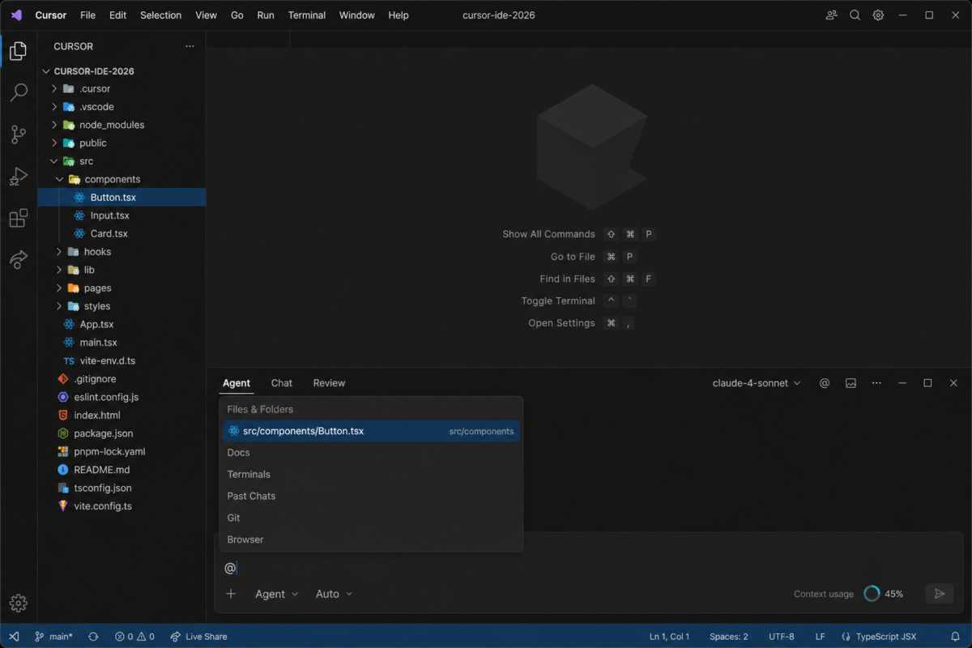Switch to the Chat tab
972x648 pixels.
click(x=282, y=383)
